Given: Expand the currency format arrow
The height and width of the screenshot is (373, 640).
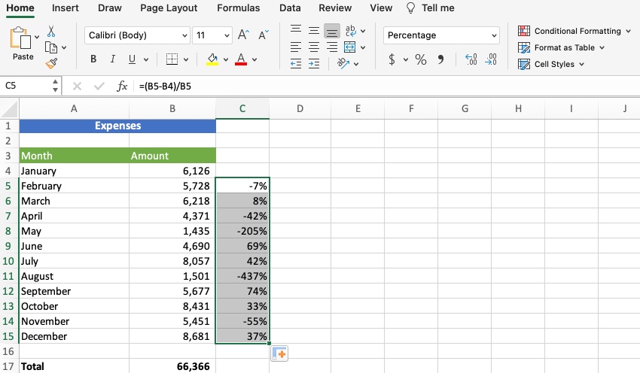Looking at the screenshot, I should point(406,60).
